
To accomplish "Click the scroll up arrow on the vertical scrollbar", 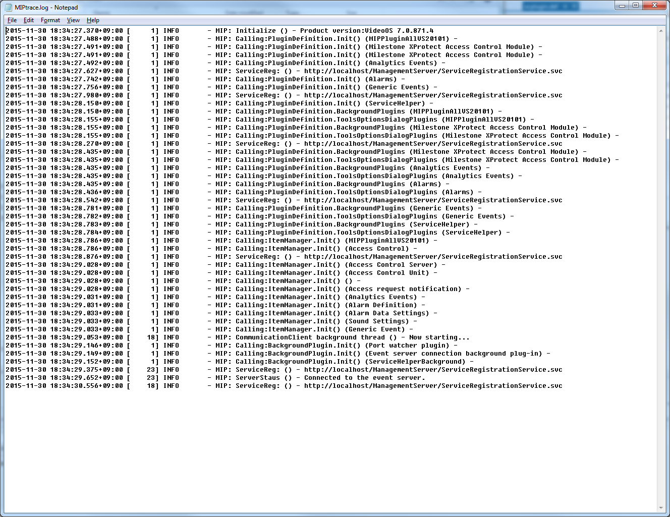I will (661, 31).
